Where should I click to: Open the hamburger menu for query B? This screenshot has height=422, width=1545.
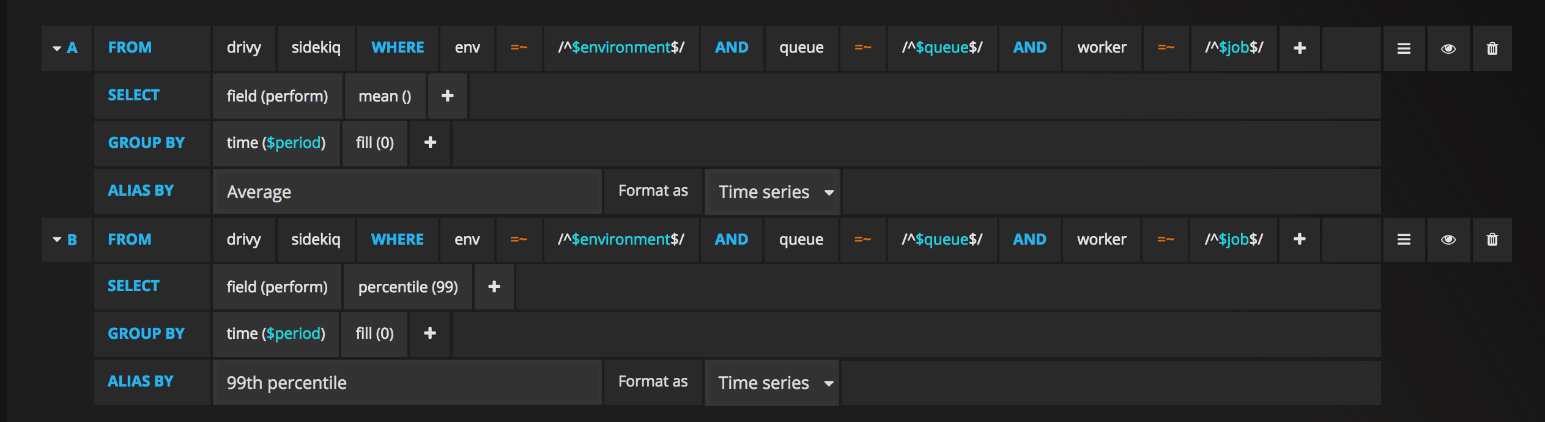coord(1404,240)
